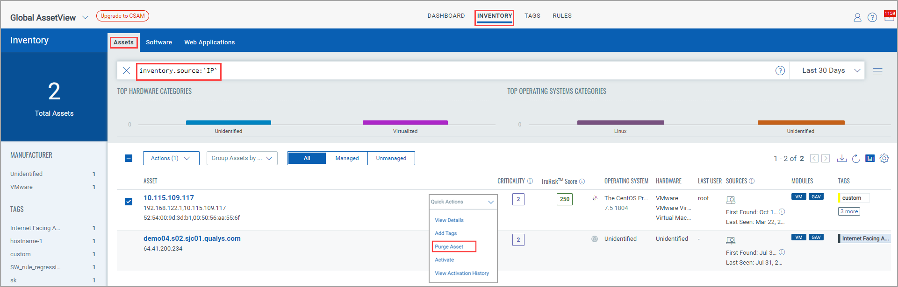898x287 pixels.
Task: Open the help icon in top header
Action: tap(872, 17)
